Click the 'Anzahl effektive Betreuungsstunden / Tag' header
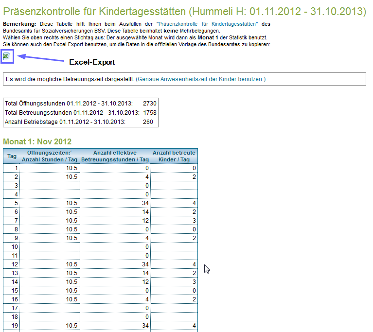Screen dimensions: 373x332 (115, 156)
